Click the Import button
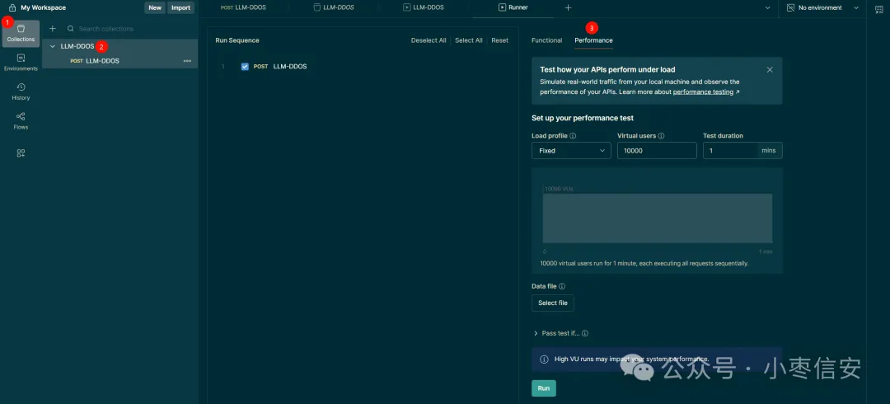890x404 pixels. [181, 8]
